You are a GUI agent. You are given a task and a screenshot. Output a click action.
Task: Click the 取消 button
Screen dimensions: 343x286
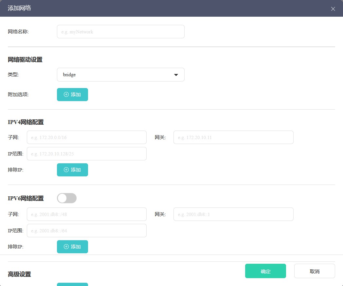click(x=314, y=271)
